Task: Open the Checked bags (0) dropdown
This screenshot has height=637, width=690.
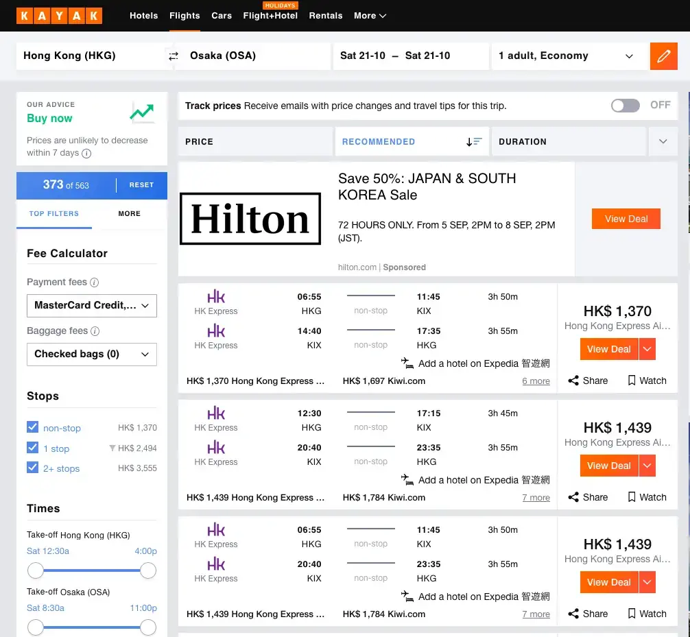Action: [x=91, y=354]
